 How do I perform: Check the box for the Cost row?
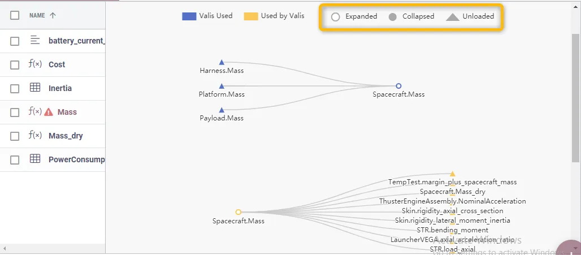pos(15,64)
